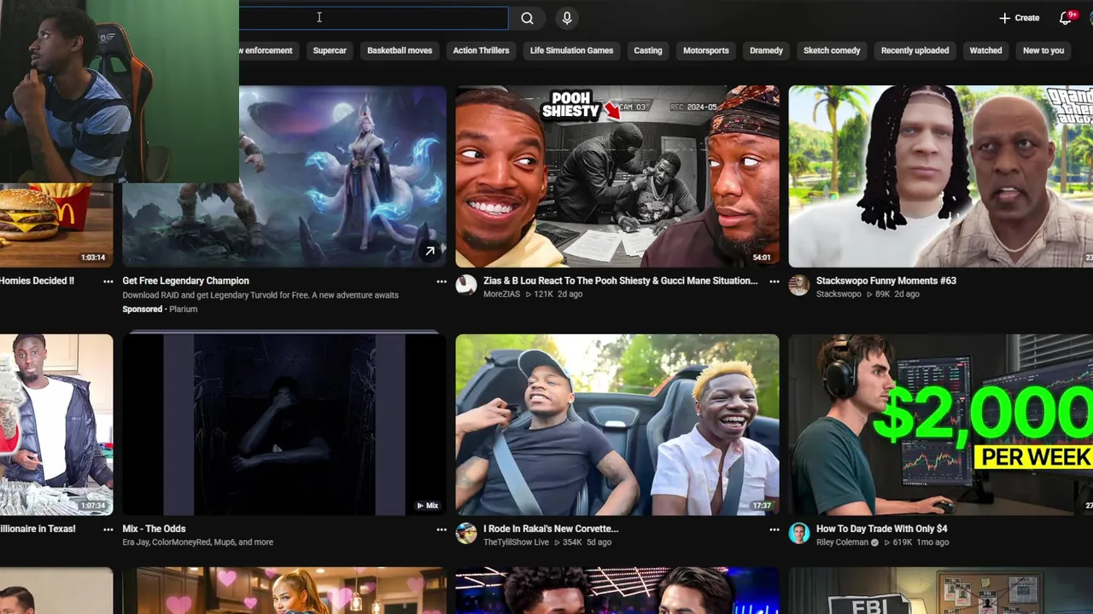Open 'Get Free Legendary Champion' title
This screenshot has height=614, width=1093.
click(185, 281)
